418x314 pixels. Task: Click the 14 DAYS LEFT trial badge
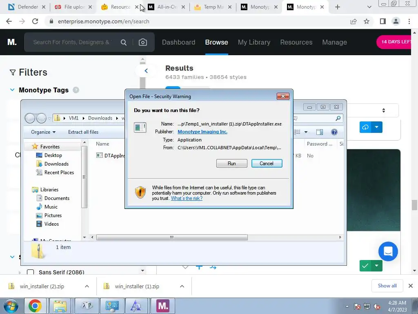[395, 42]
